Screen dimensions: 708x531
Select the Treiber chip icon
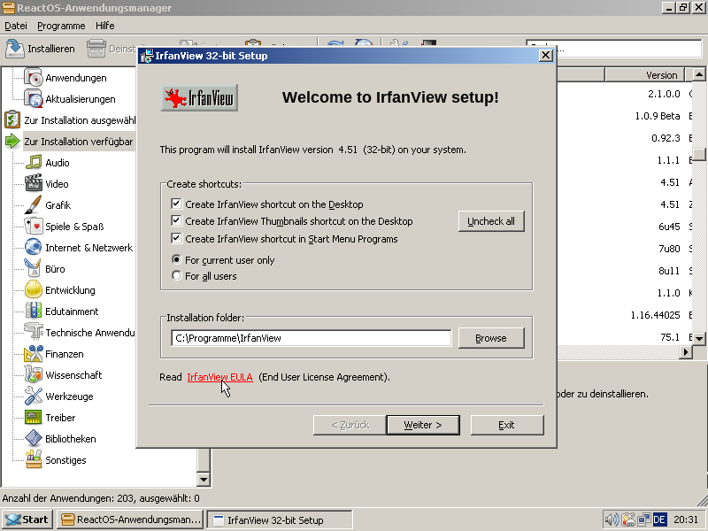coord(33,417)
